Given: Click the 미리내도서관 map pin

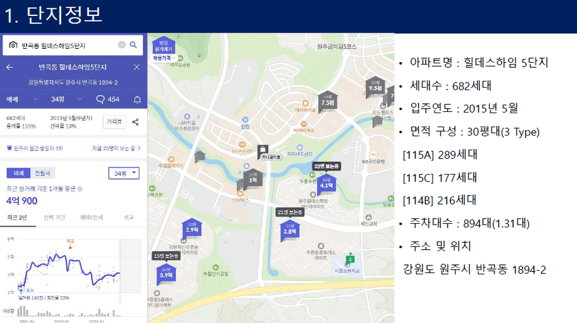Looking at the screenshot, I should 300,148.
